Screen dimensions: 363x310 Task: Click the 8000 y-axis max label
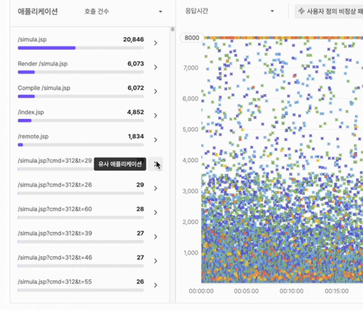pos(192,38)
